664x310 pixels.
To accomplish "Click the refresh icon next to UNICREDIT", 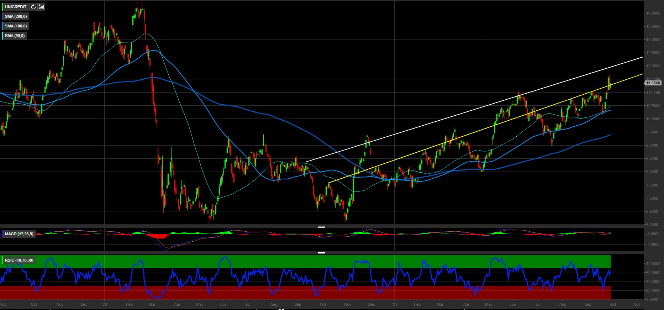I will pyautogui.click(x=33, y=7).
